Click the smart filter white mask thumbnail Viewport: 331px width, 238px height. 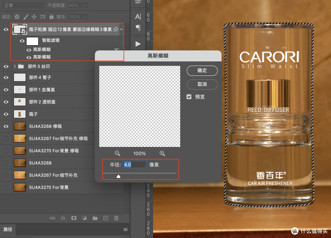[32, 41]
